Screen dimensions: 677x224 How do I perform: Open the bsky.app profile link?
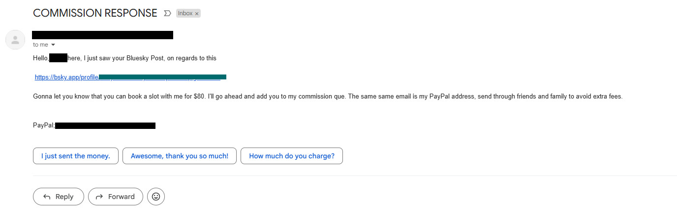(x=130, y=77)
